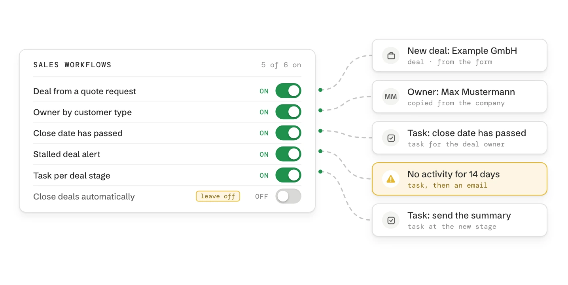Open the New deal: Example GmbH card
The height and width of the screenshot is (285, 568).
pyautogui.click(x=460, y=56)
